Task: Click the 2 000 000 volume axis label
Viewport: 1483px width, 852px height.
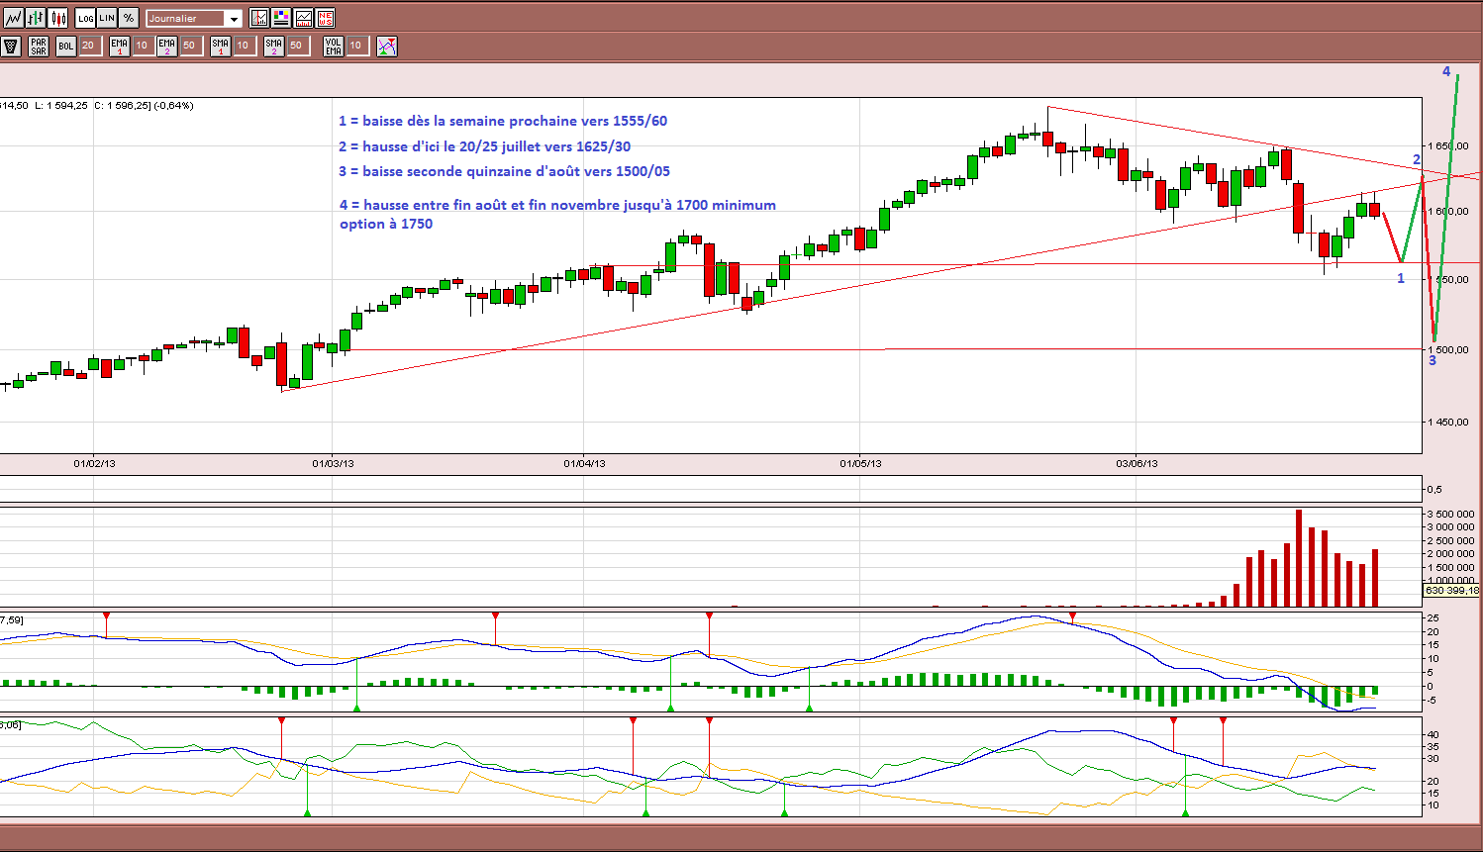Action: point(1450,553)
